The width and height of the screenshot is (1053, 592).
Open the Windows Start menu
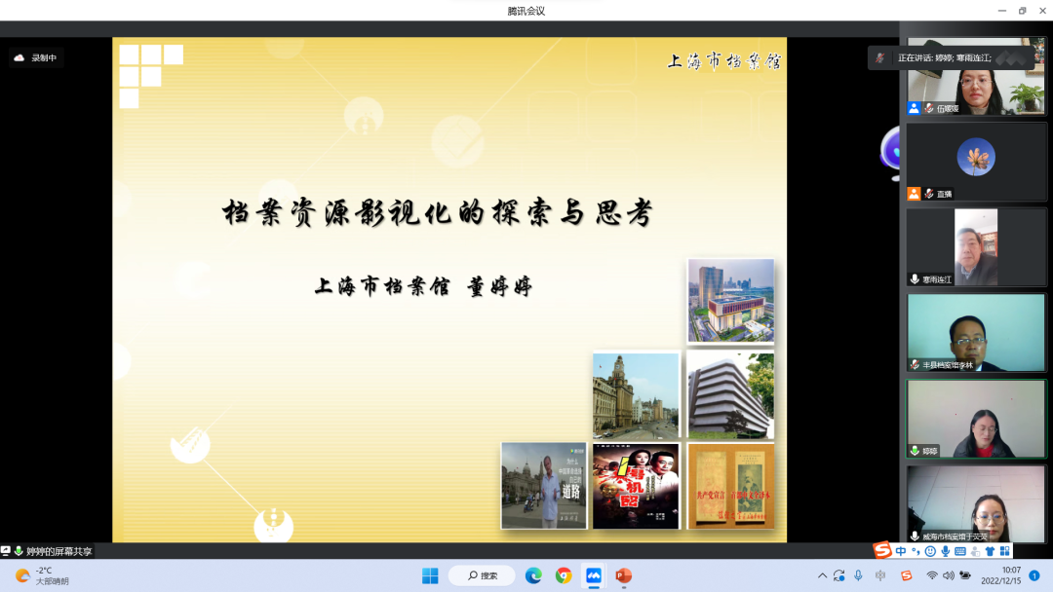coord(430,575)
